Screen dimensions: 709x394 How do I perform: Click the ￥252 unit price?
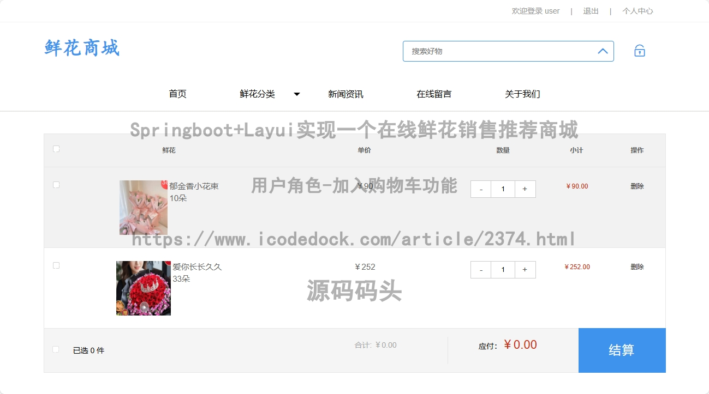(365, 266)
